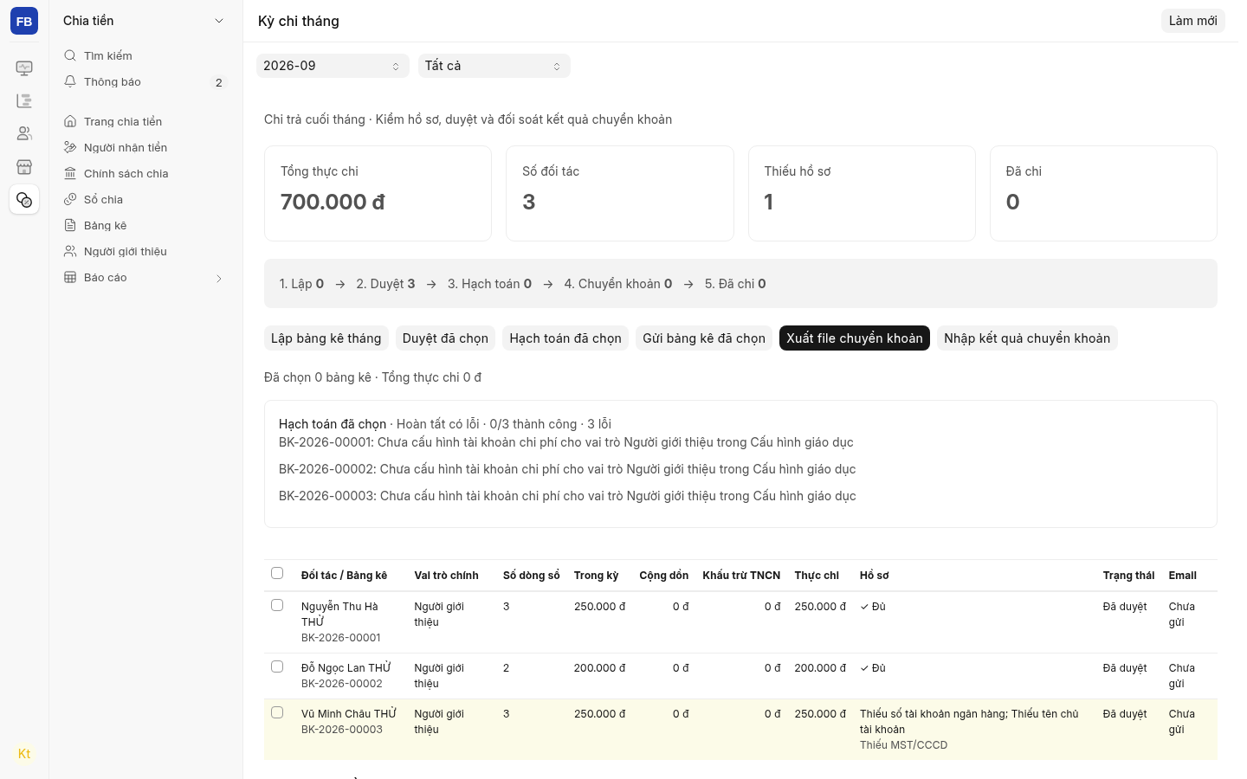
Task: Click the BK-2026-00003 error message line
Action: (567, 496)
